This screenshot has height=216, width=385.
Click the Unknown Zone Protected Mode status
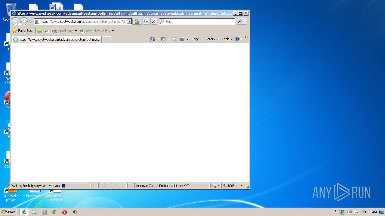(172, 186)
